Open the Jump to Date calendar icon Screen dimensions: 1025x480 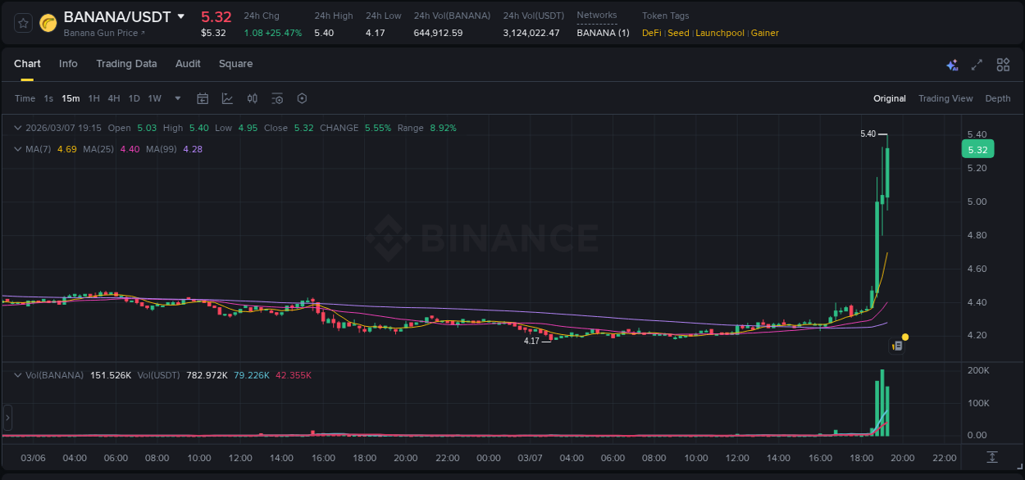pos(203,97)
